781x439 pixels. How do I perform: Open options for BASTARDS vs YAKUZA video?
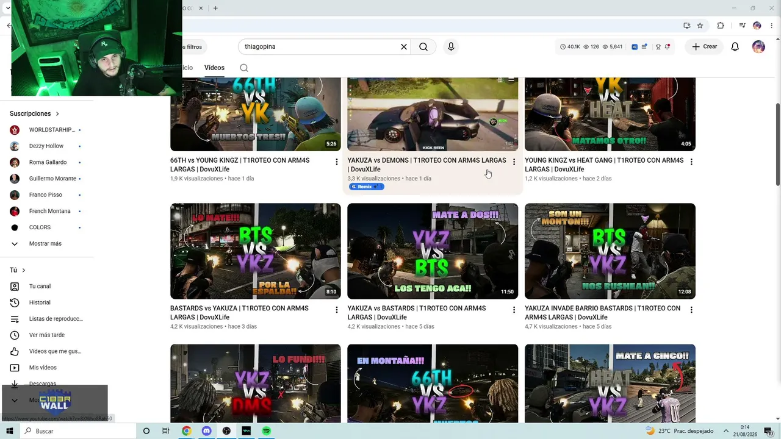[x=336, y=310]
